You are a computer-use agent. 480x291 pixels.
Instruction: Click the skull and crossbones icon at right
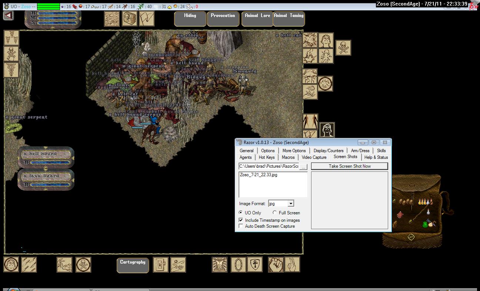click(x=343, y=48)
